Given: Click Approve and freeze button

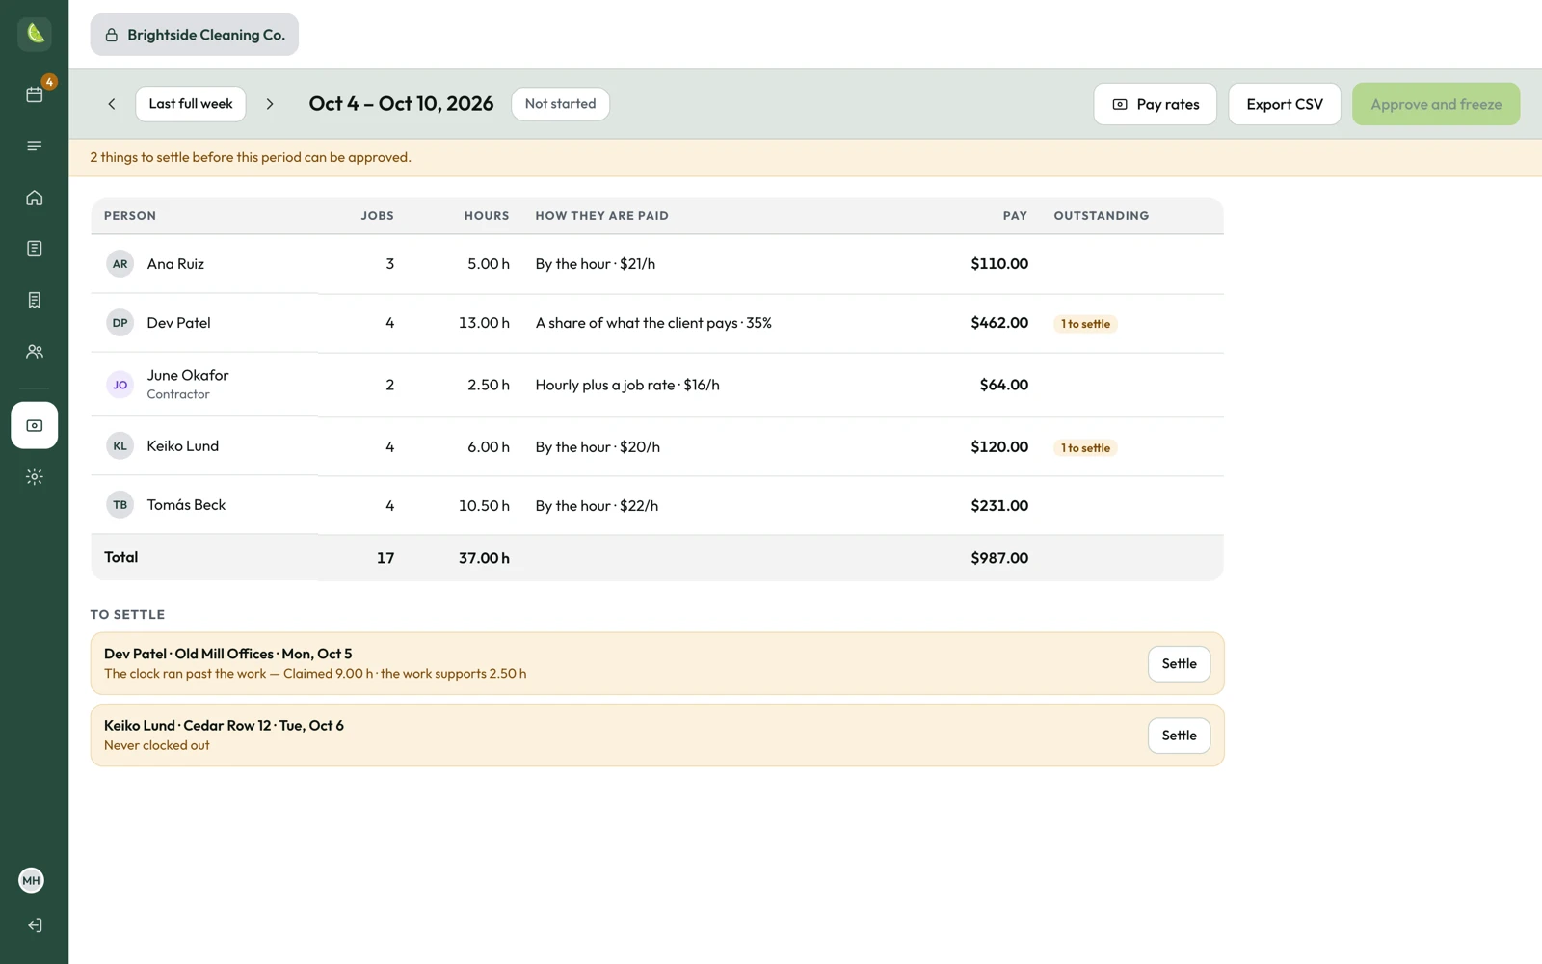Looking at the screenshot, I should pos(1436,104).
